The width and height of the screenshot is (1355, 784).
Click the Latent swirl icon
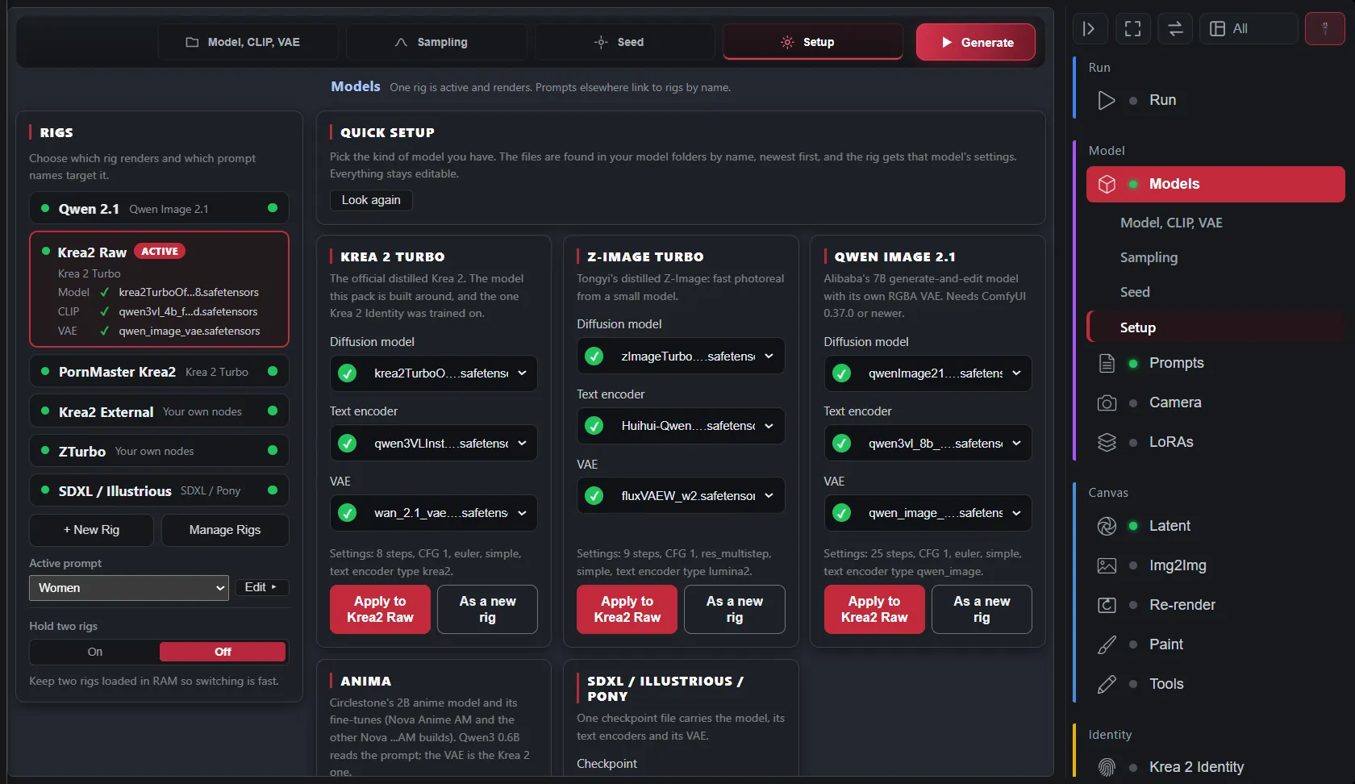tap(1107, 526)
